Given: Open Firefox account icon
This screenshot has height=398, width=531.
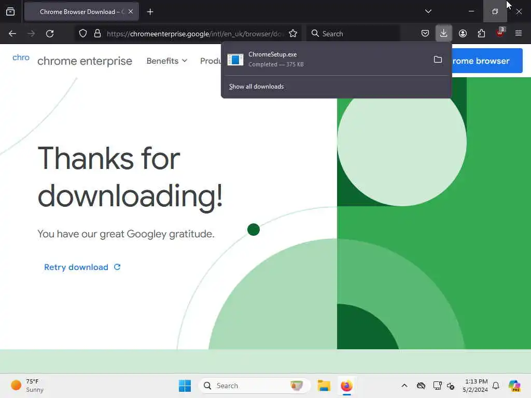Looking at the screenshot, I should point(463,34).
